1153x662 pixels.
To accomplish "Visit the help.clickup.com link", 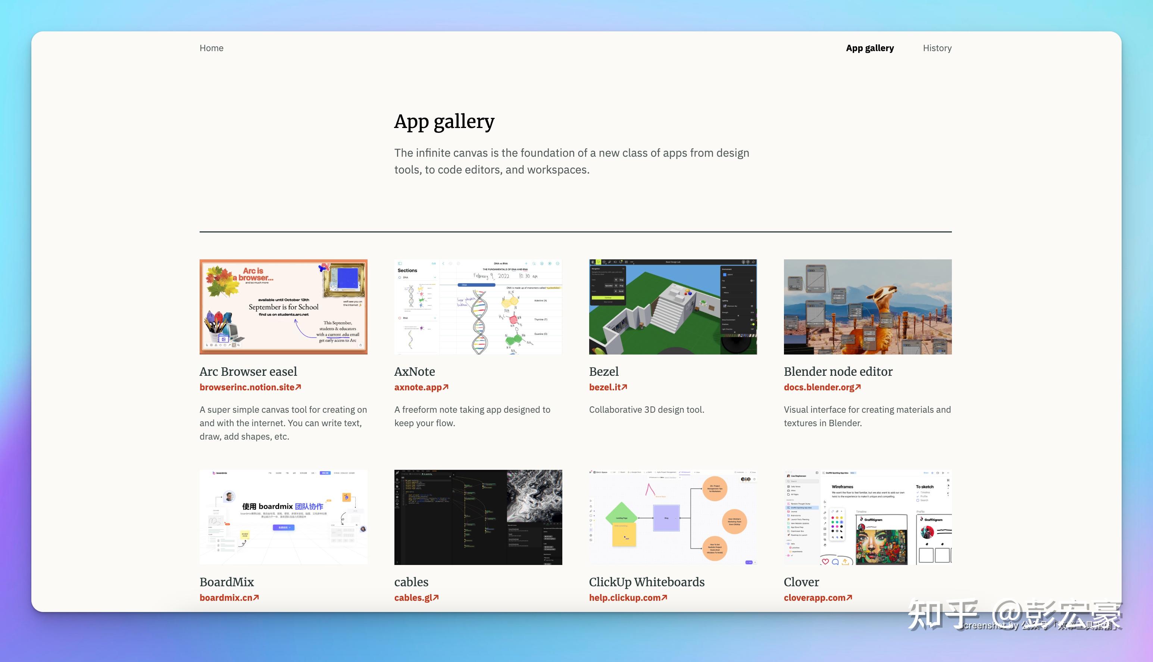I will (628, 598).
